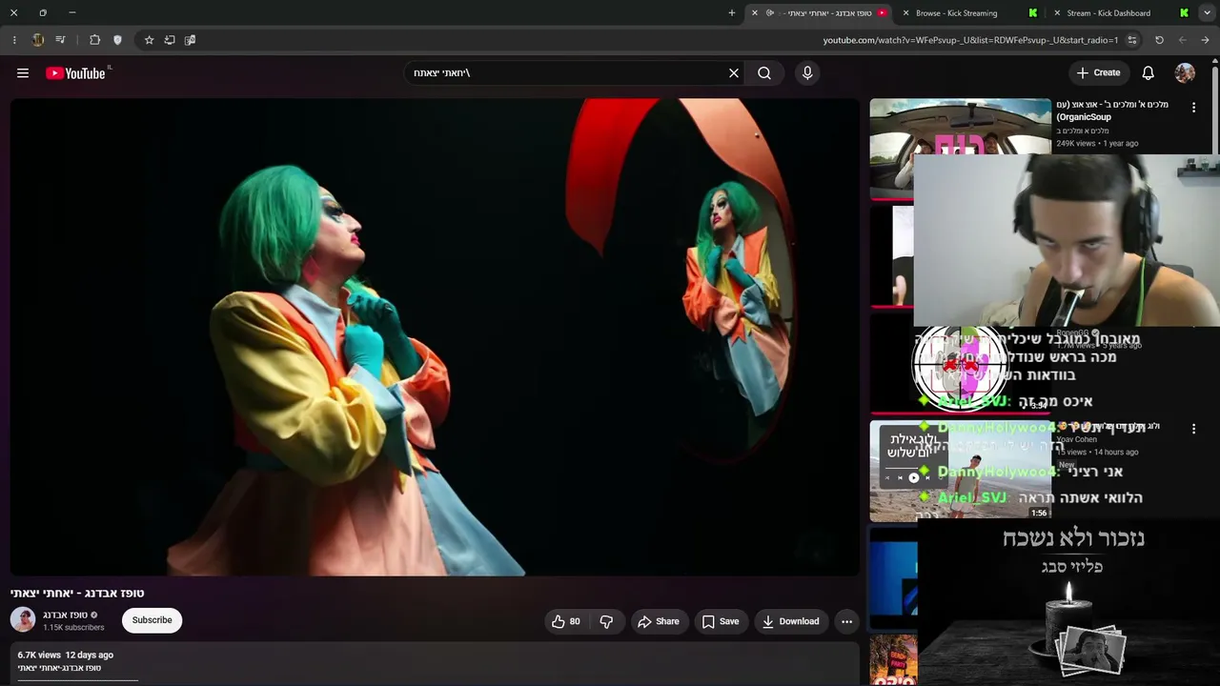Open options for the OrganicSoup recommended video

point(1193,108)
